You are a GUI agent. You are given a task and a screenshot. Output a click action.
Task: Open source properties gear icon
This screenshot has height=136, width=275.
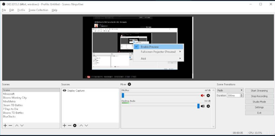point(75,125)
